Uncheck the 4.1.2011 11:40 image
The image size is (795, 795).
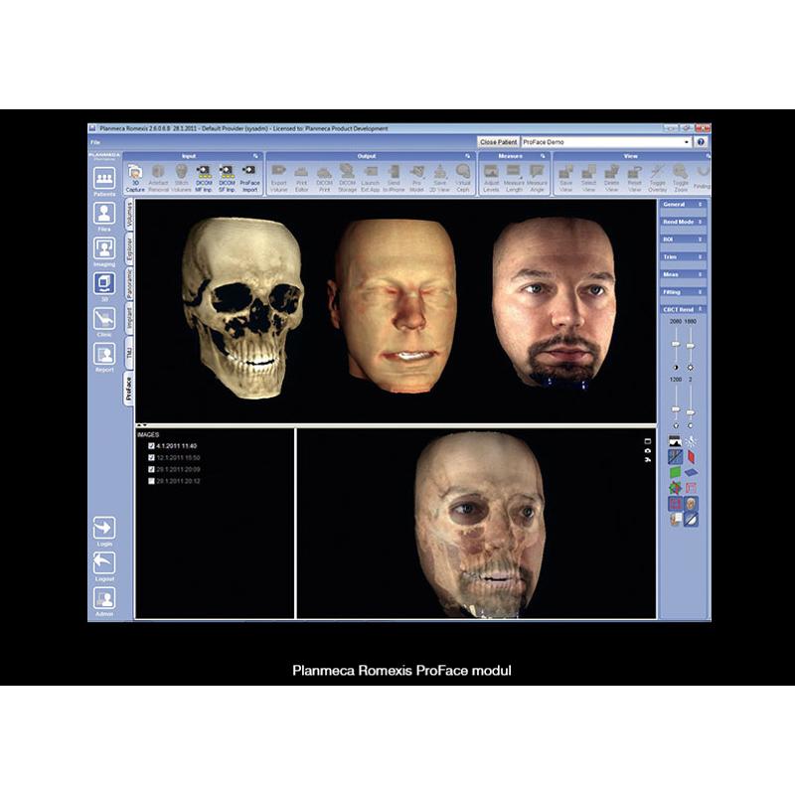(x=151, y=446)
